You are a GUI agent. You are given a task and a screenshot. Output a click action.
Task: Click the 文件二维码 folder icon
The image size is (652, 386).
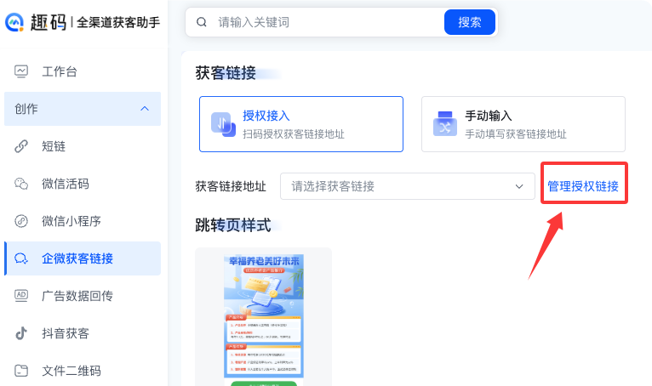(21, 371)
